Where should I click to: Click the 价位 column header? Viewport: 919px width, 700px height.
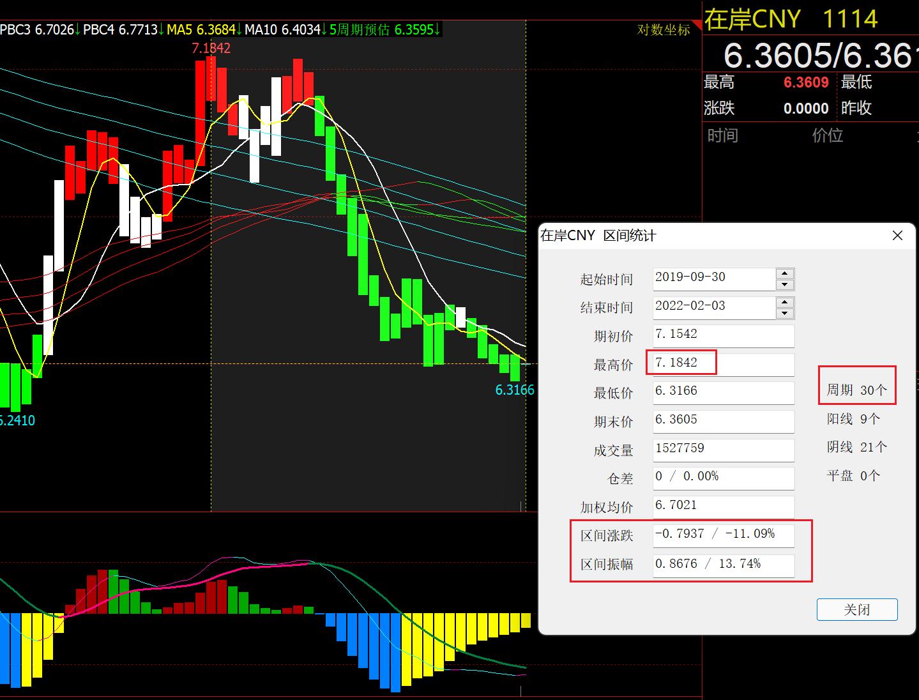(x=828, y=135)
